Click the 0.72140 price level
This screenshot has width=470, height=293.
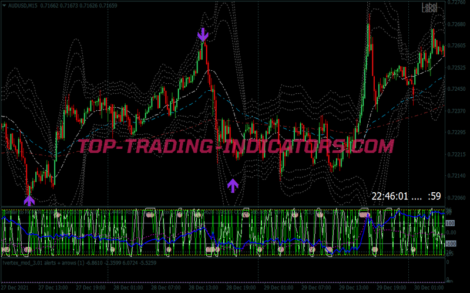457,175
